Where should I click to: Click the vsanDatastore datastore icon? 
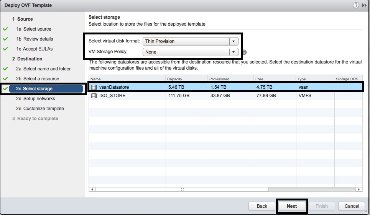(94, 87)
